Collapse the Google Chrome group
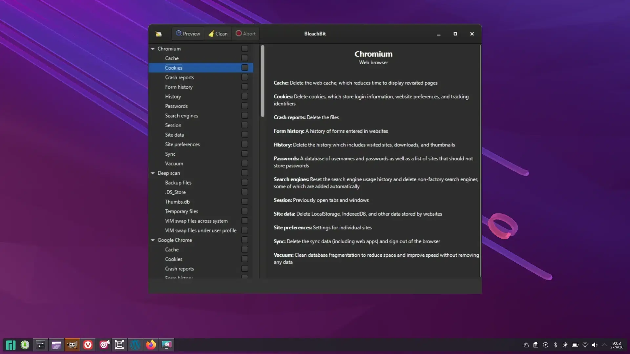The height and width of the screenshot is (354, 630). point(153,240)
